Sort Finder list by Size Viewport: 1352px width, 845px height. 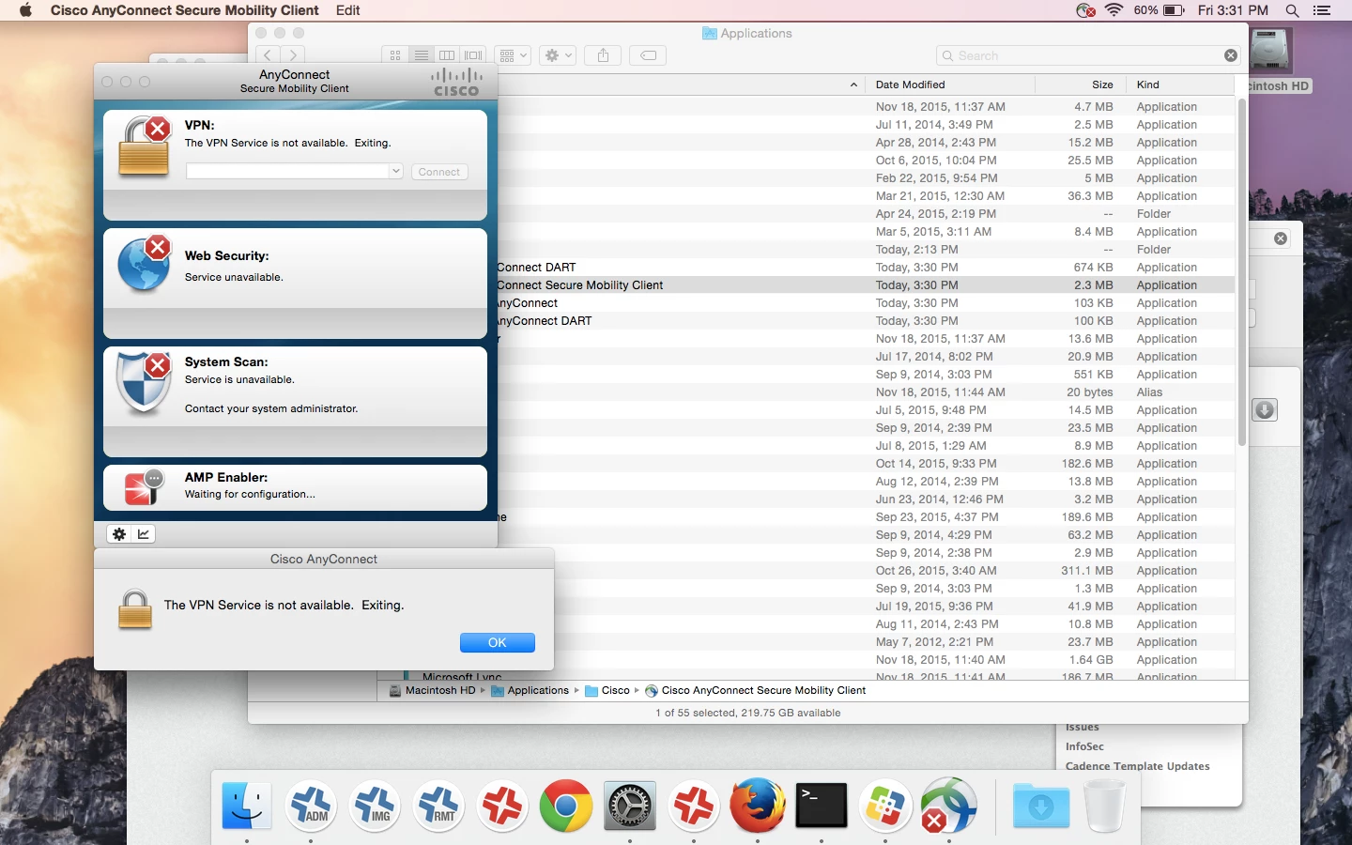1102,84
